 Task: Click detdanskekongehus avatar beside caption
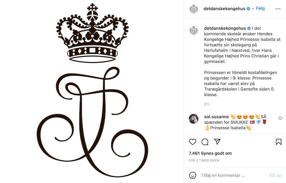[x=194, y=30]
